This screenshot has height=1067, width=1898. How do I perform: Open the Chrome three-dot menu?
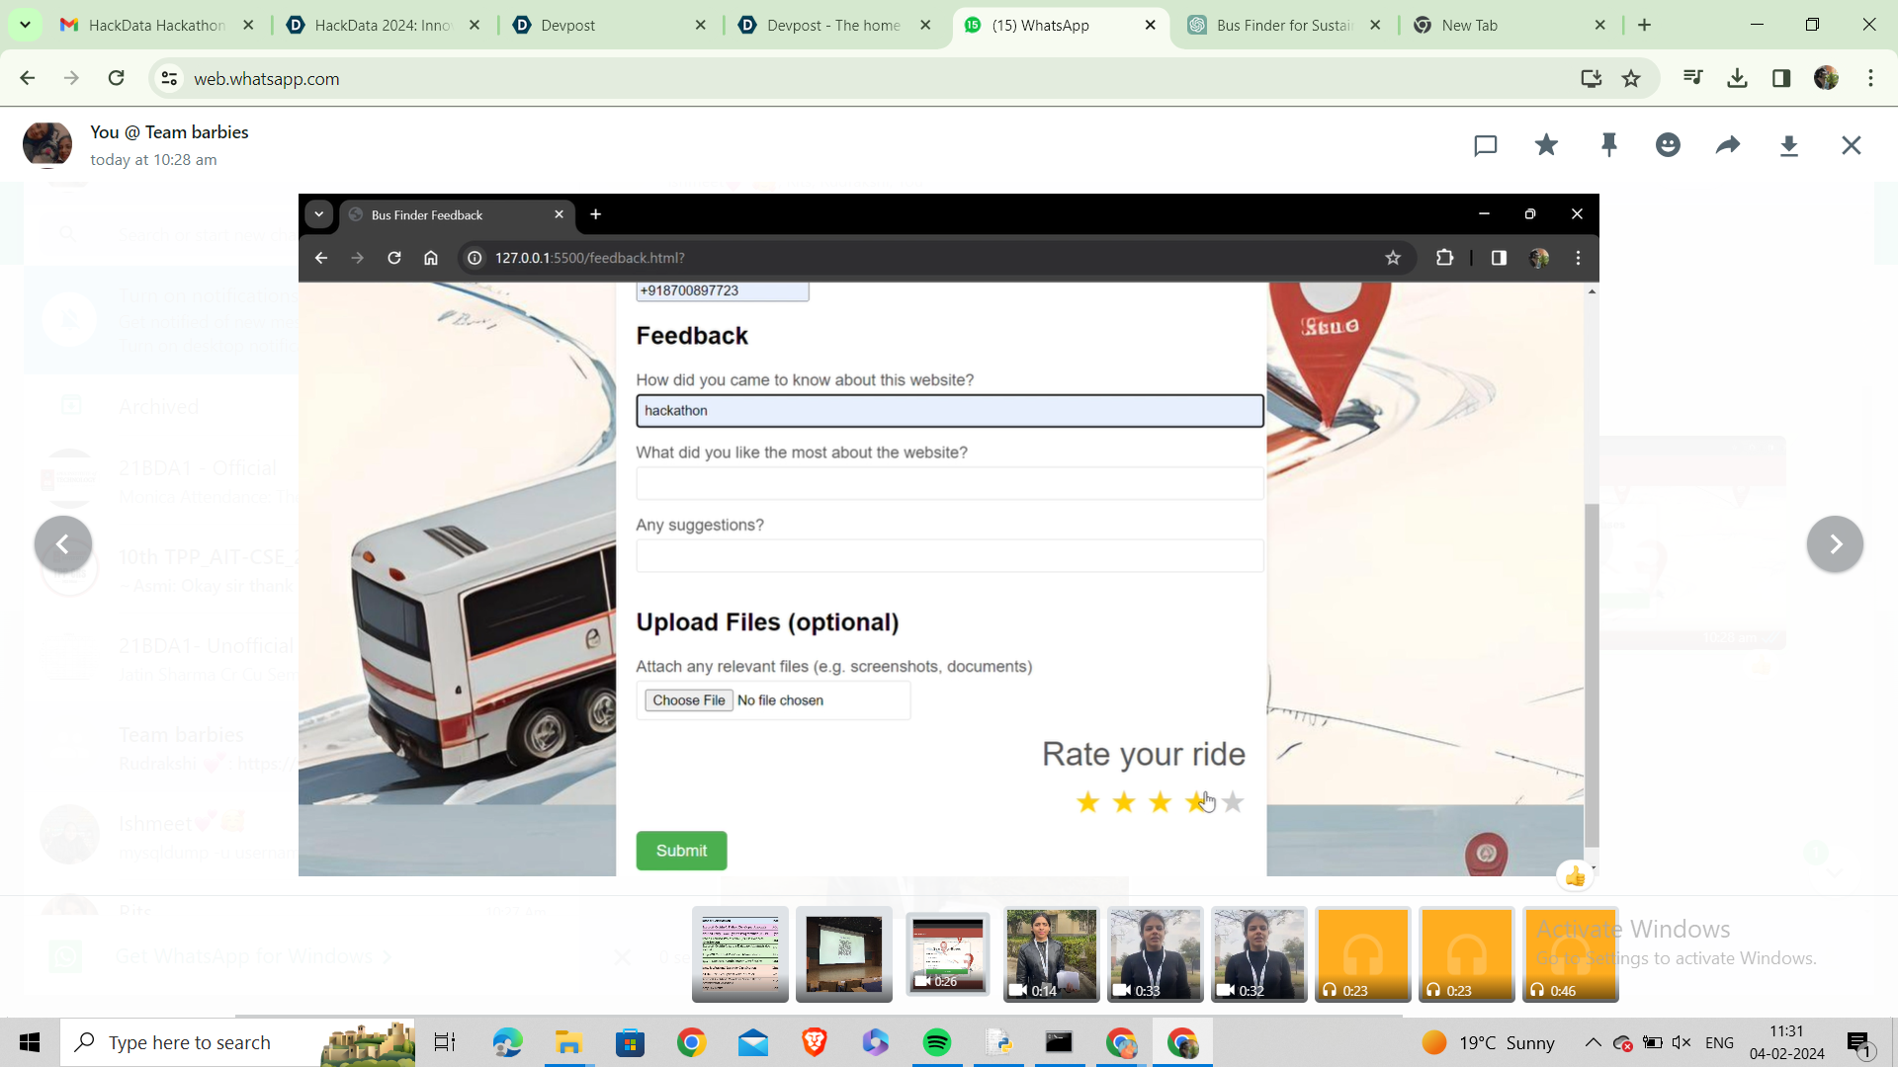point(1870,78)
